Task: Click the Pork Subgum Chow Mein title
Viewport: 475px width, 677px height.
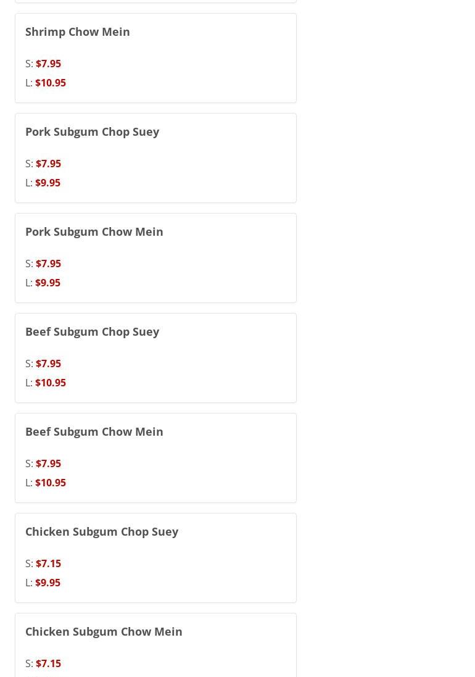Action: (x=94, y=231)
